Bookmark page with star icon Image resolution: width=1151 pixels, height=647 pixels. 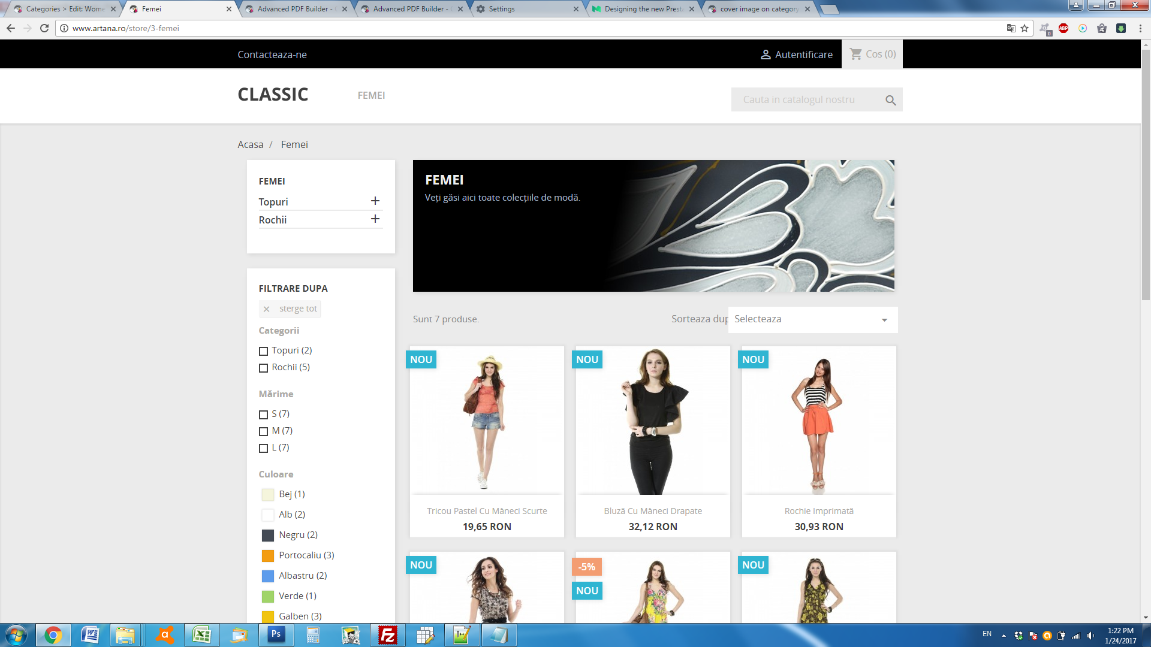[x=1025, y=28]
